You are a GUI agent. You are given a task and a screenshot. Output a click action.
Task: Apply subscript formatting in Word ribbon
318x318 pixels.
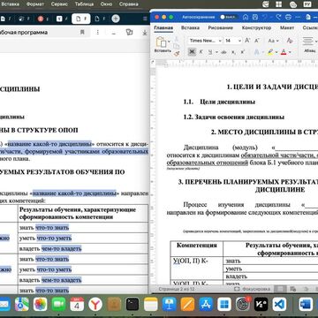click(233, 52)
